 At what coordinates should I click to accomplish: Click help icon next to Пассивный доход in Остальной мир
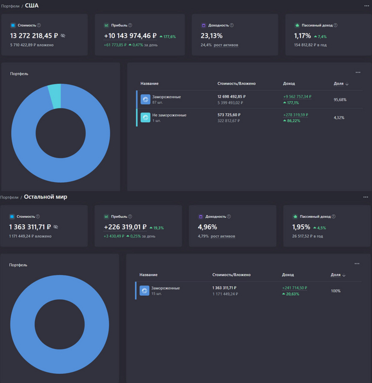[333, 216]
